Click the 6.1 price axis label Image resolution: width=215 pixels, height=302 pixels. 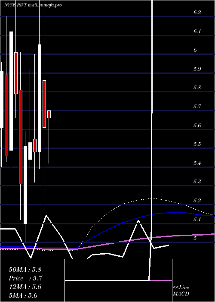coord(197,31)
